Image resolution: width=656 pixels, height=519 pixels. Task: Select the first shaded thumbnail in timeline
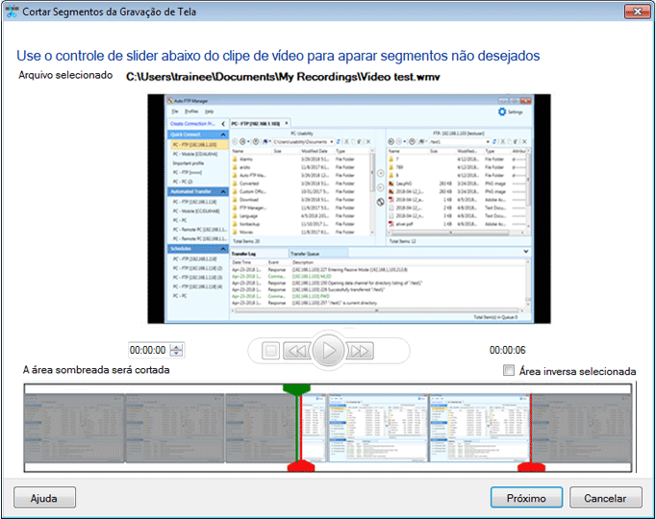73,428
